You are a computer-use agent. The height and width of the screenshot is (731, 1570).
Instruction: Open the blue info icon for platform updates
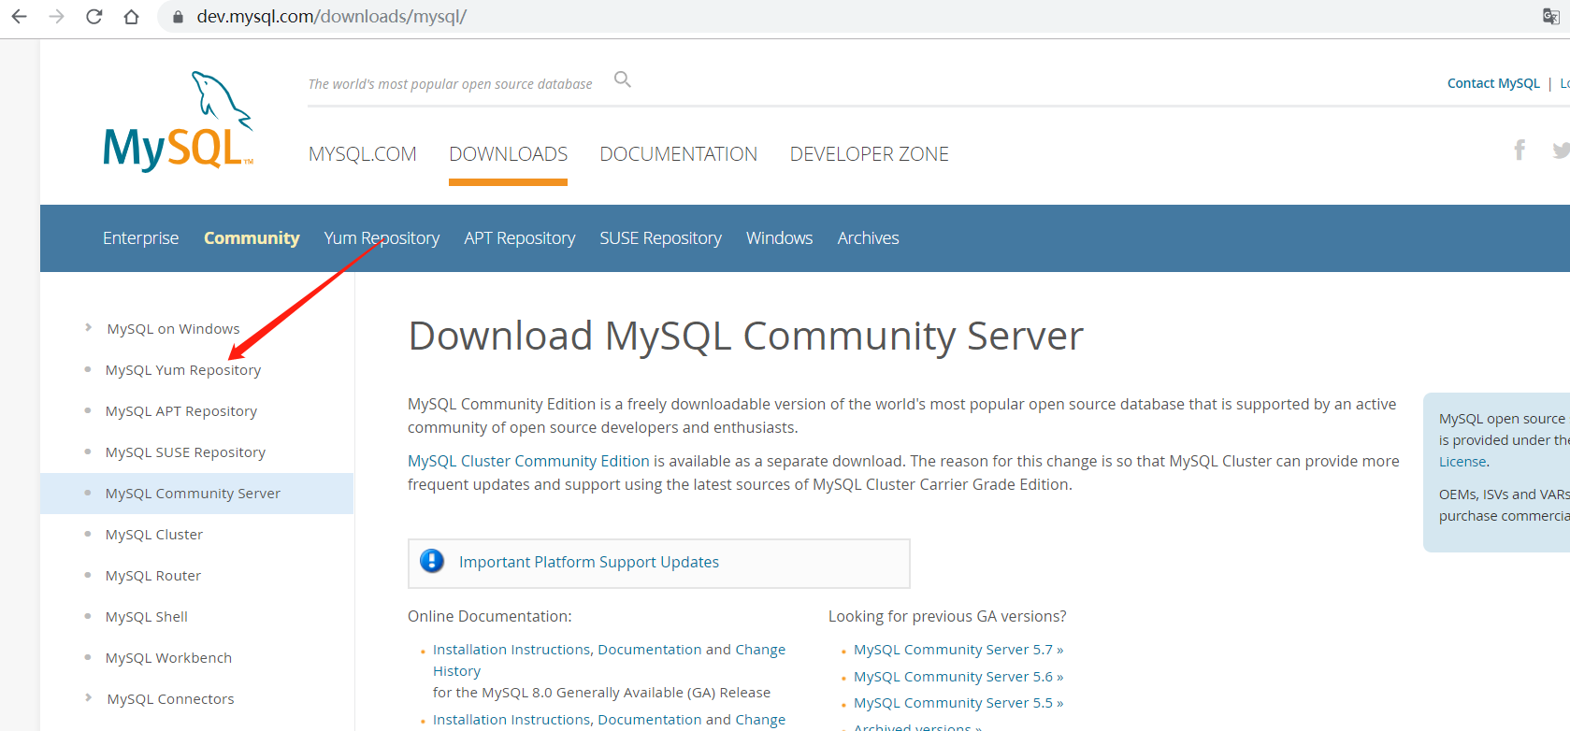432,561
